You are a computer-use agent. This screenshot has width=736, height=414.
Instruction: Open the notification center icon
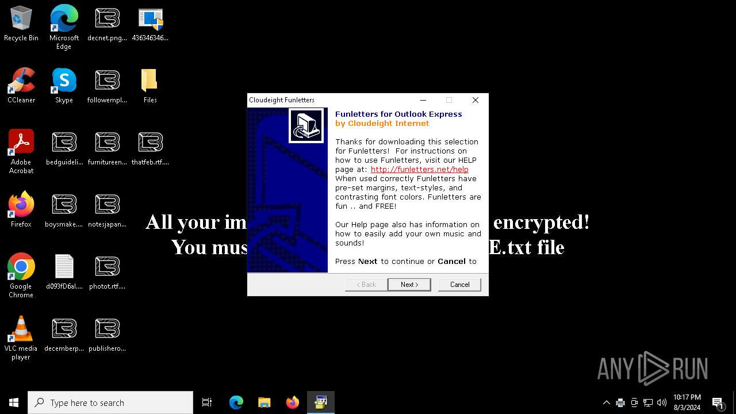[x=717, y=402]
